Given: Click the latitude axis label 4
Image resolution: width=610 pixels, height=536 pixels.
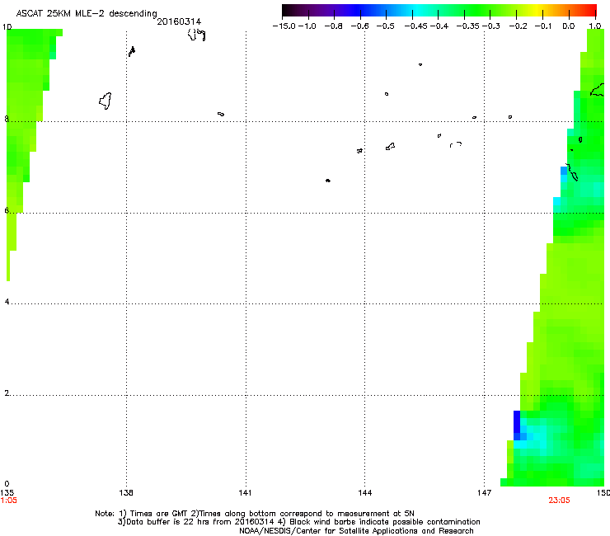Looking at the screenshot, I should (x=7, y=302).
